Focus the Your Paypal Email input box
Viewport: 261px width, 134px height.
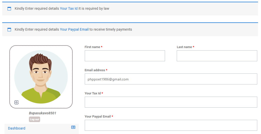pyautogui.click(x=171, y=125)
